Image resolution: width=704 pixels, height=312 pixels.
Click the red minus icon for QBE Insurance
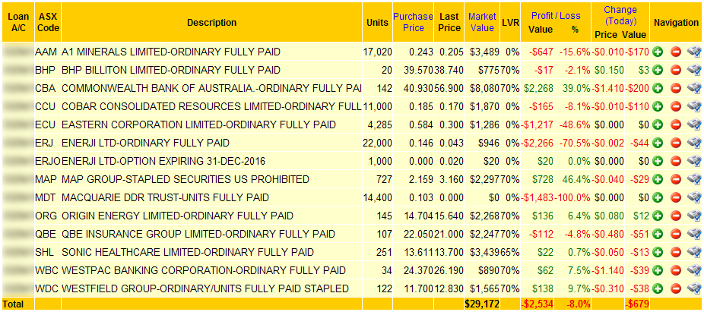tap(676, 234)
